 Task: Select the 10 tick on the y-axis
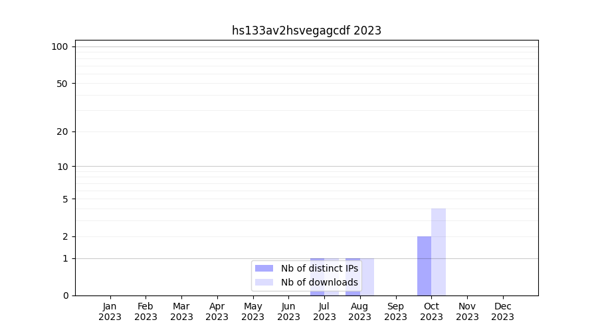point(62,167)
